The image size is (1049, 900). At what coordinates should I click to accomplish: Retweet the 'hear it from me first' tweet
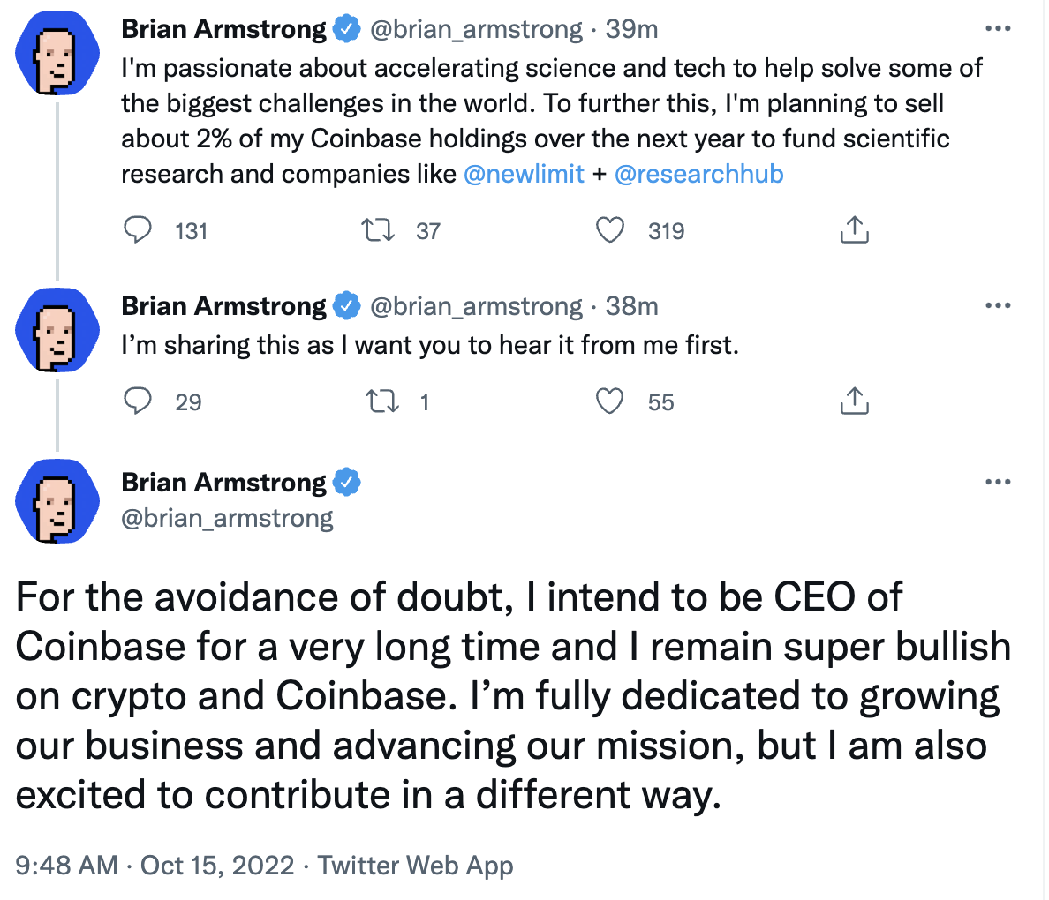point(382,401)
